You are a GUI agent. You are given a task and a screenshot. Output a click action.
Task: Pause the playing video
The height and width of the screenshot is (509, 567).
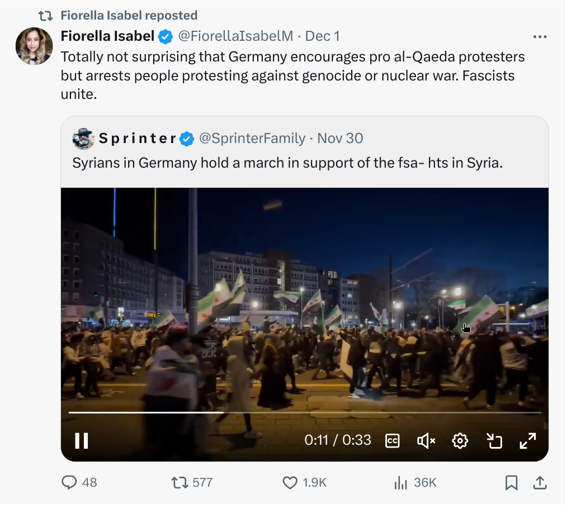pos(82,441)
